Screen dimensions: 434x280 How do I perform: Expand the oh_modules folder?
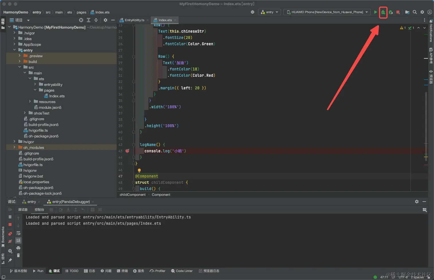coord(14,147)
